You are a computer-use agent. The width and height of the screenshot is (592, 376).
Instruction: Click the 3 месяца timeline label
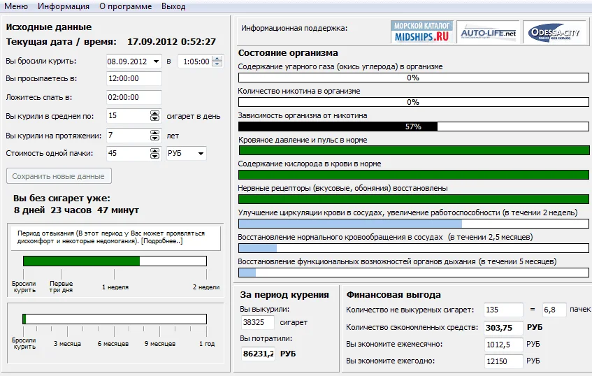click(67, 344)
